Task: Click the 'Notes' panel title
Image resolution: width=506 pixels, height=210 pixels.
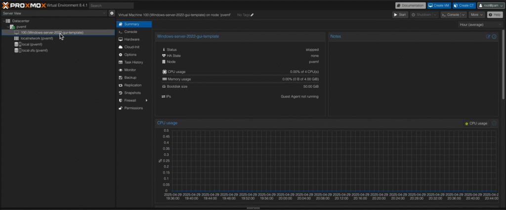Action: point(336,36)
